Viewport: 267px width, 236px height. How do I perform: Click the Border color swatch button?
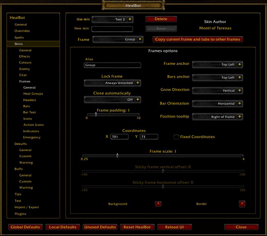tap(242, 204)
